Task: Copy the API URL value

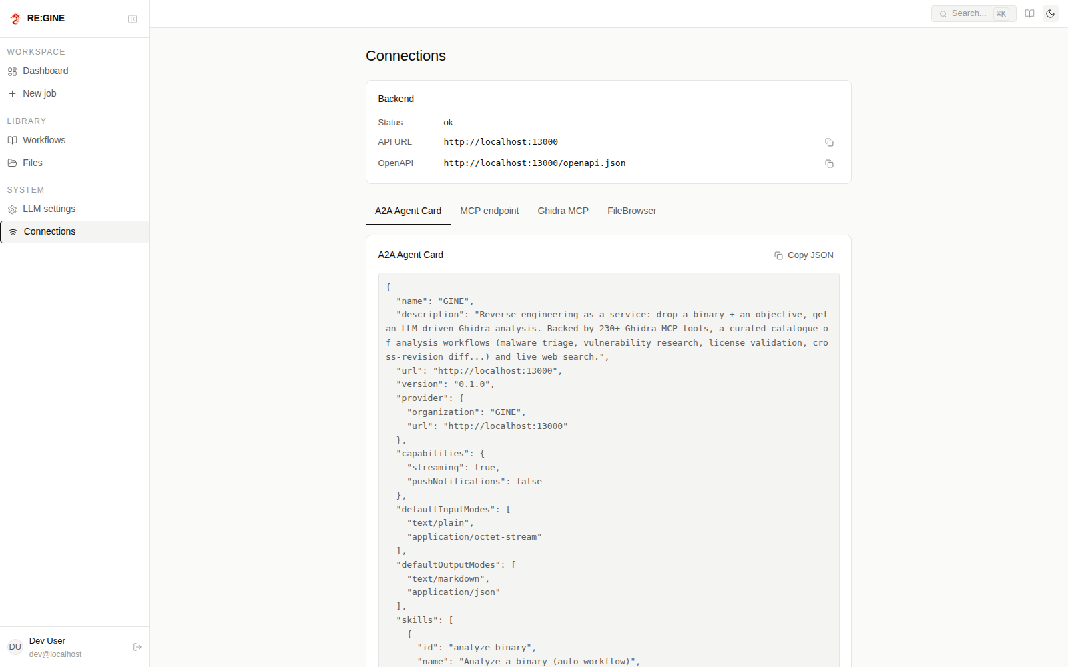Action: [x=829, y=142]
